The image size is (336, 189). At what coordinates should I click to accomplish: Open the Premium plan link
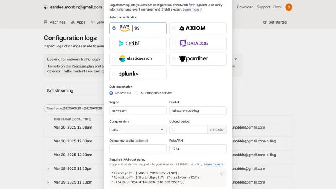click(82, 66)
